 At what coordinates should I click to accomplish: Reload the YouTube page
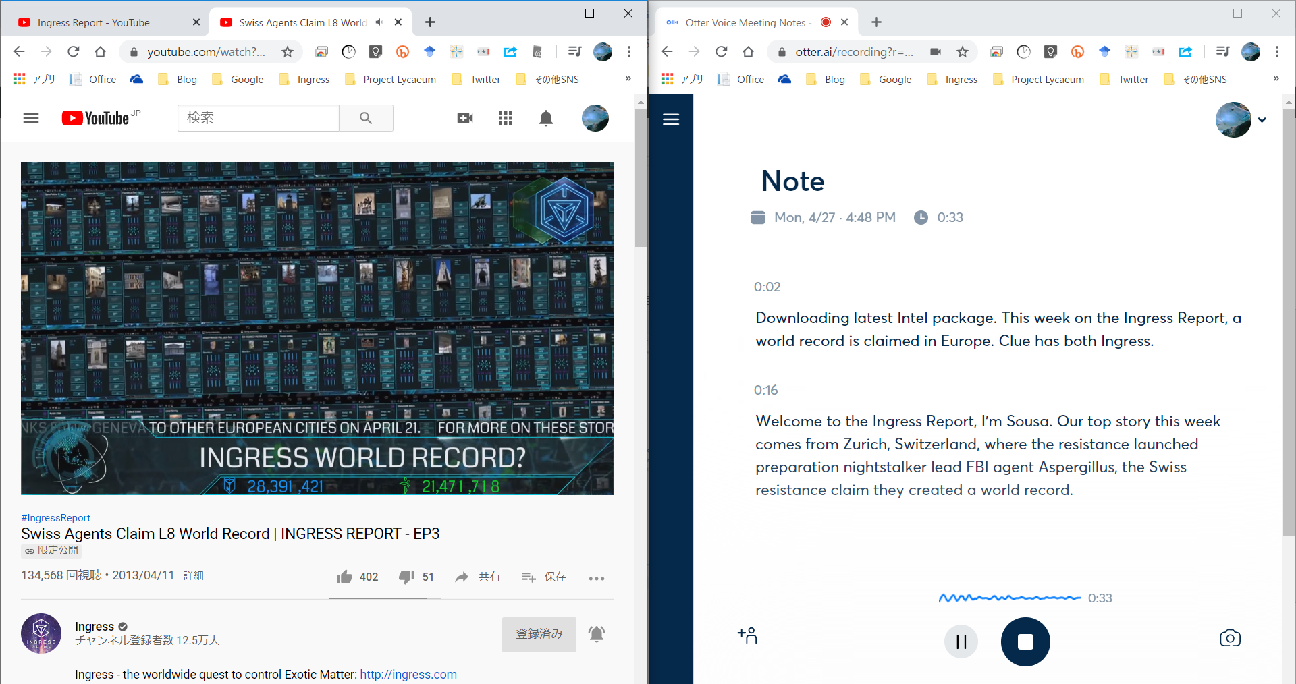[x=73, y=51]
